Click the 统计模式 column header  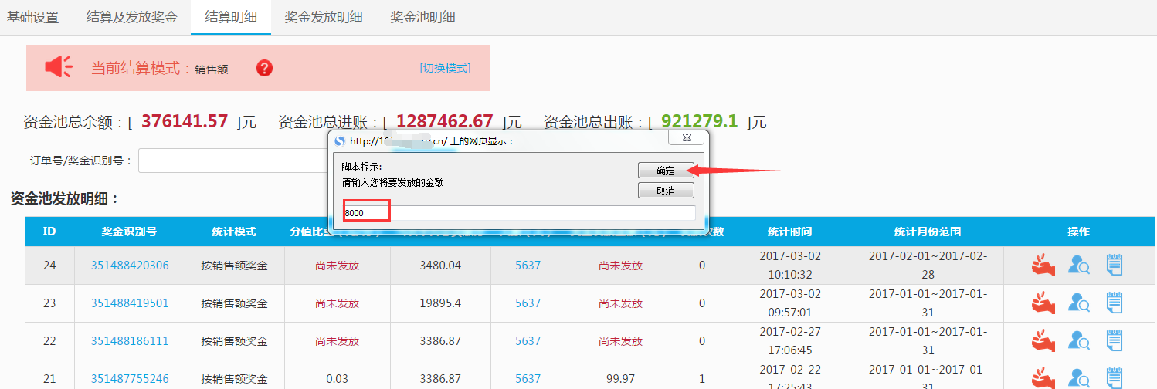(234, 232)
